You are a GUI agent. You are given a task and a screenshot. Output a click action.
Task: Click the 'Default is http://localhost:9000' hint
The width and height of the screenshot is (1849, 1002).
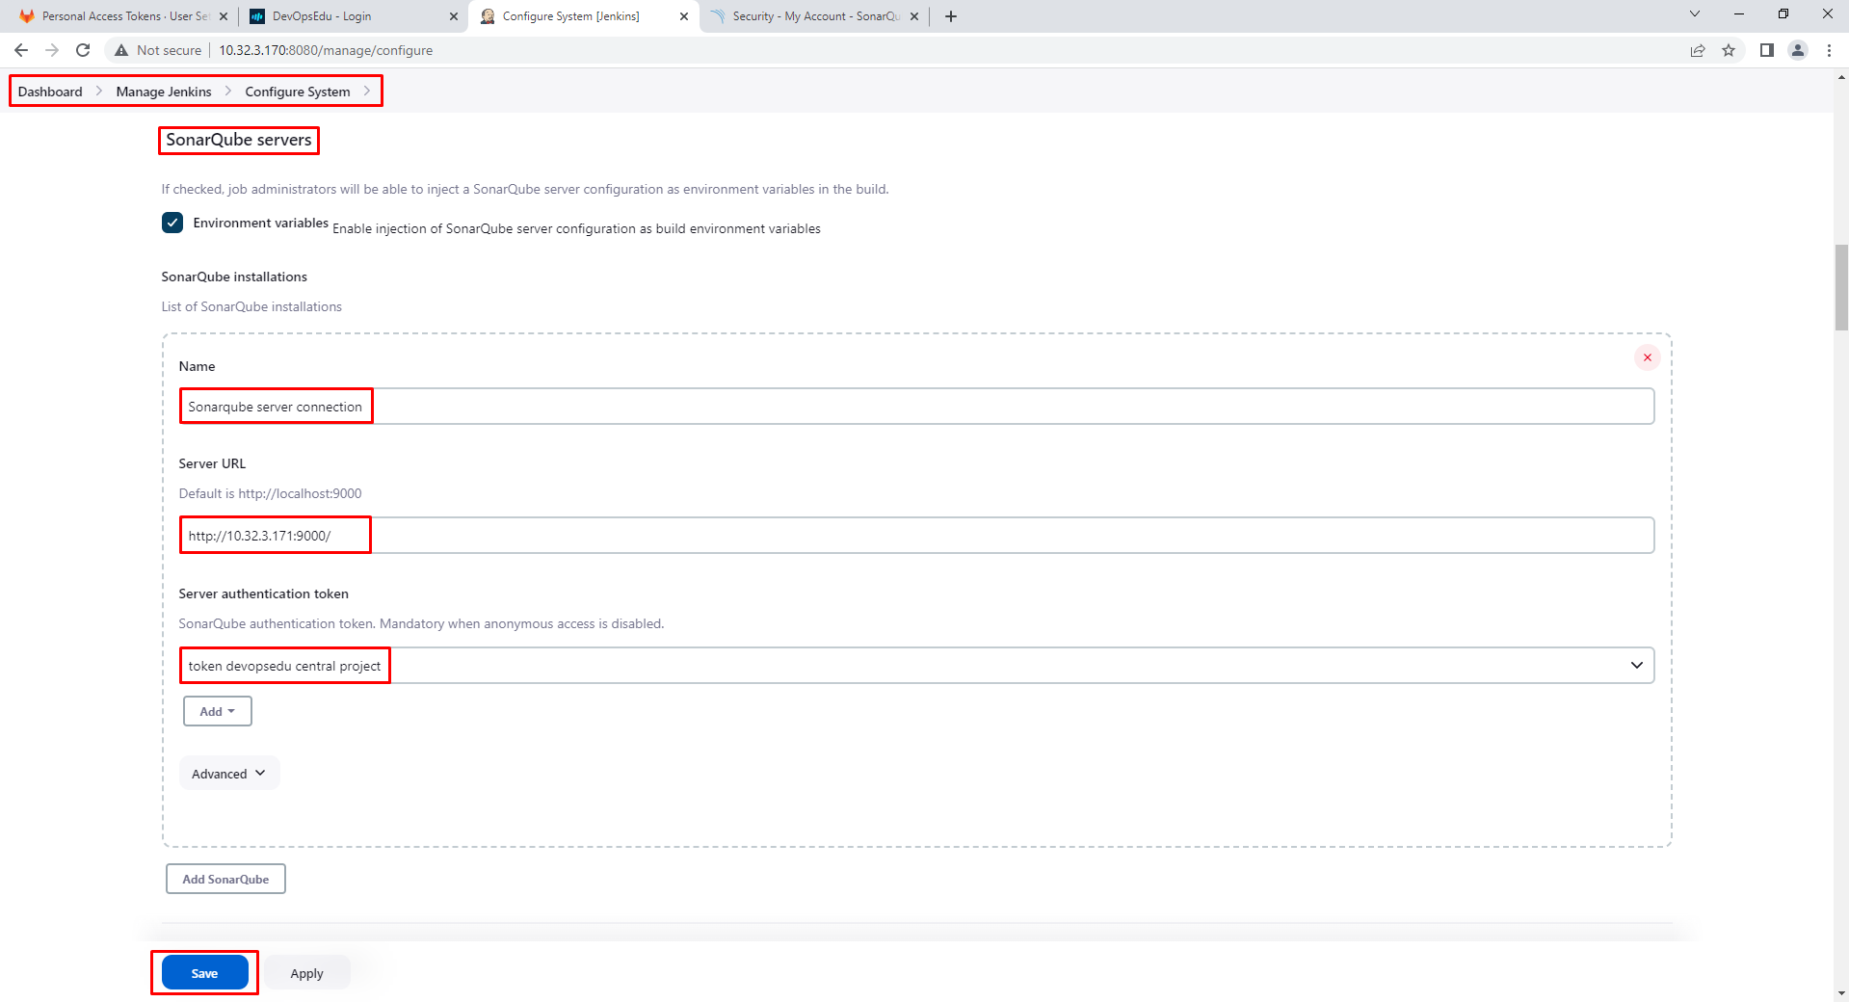[x=270, y=493]
